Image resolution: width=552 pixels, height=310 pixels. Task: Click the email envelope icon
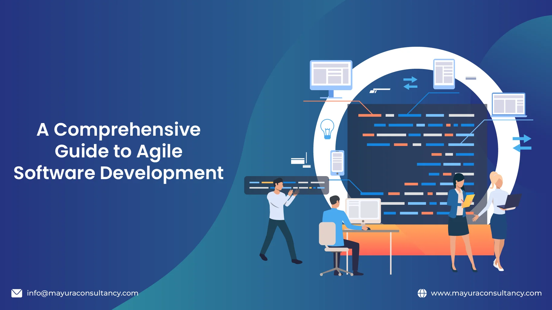pyautogui.click(x=17, y=293)
